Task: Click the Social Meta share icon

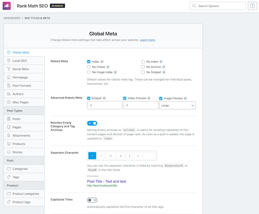Action: coord(9,69)
